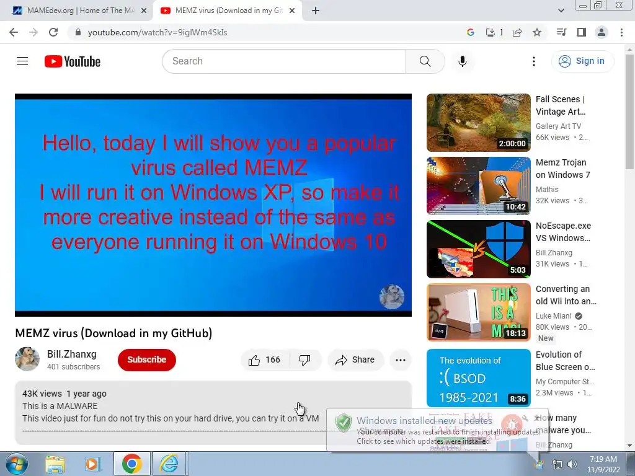Share this page icon in address bar
Image resolution: width=635 pixels, height=476 pixels.
click(517, 32)
